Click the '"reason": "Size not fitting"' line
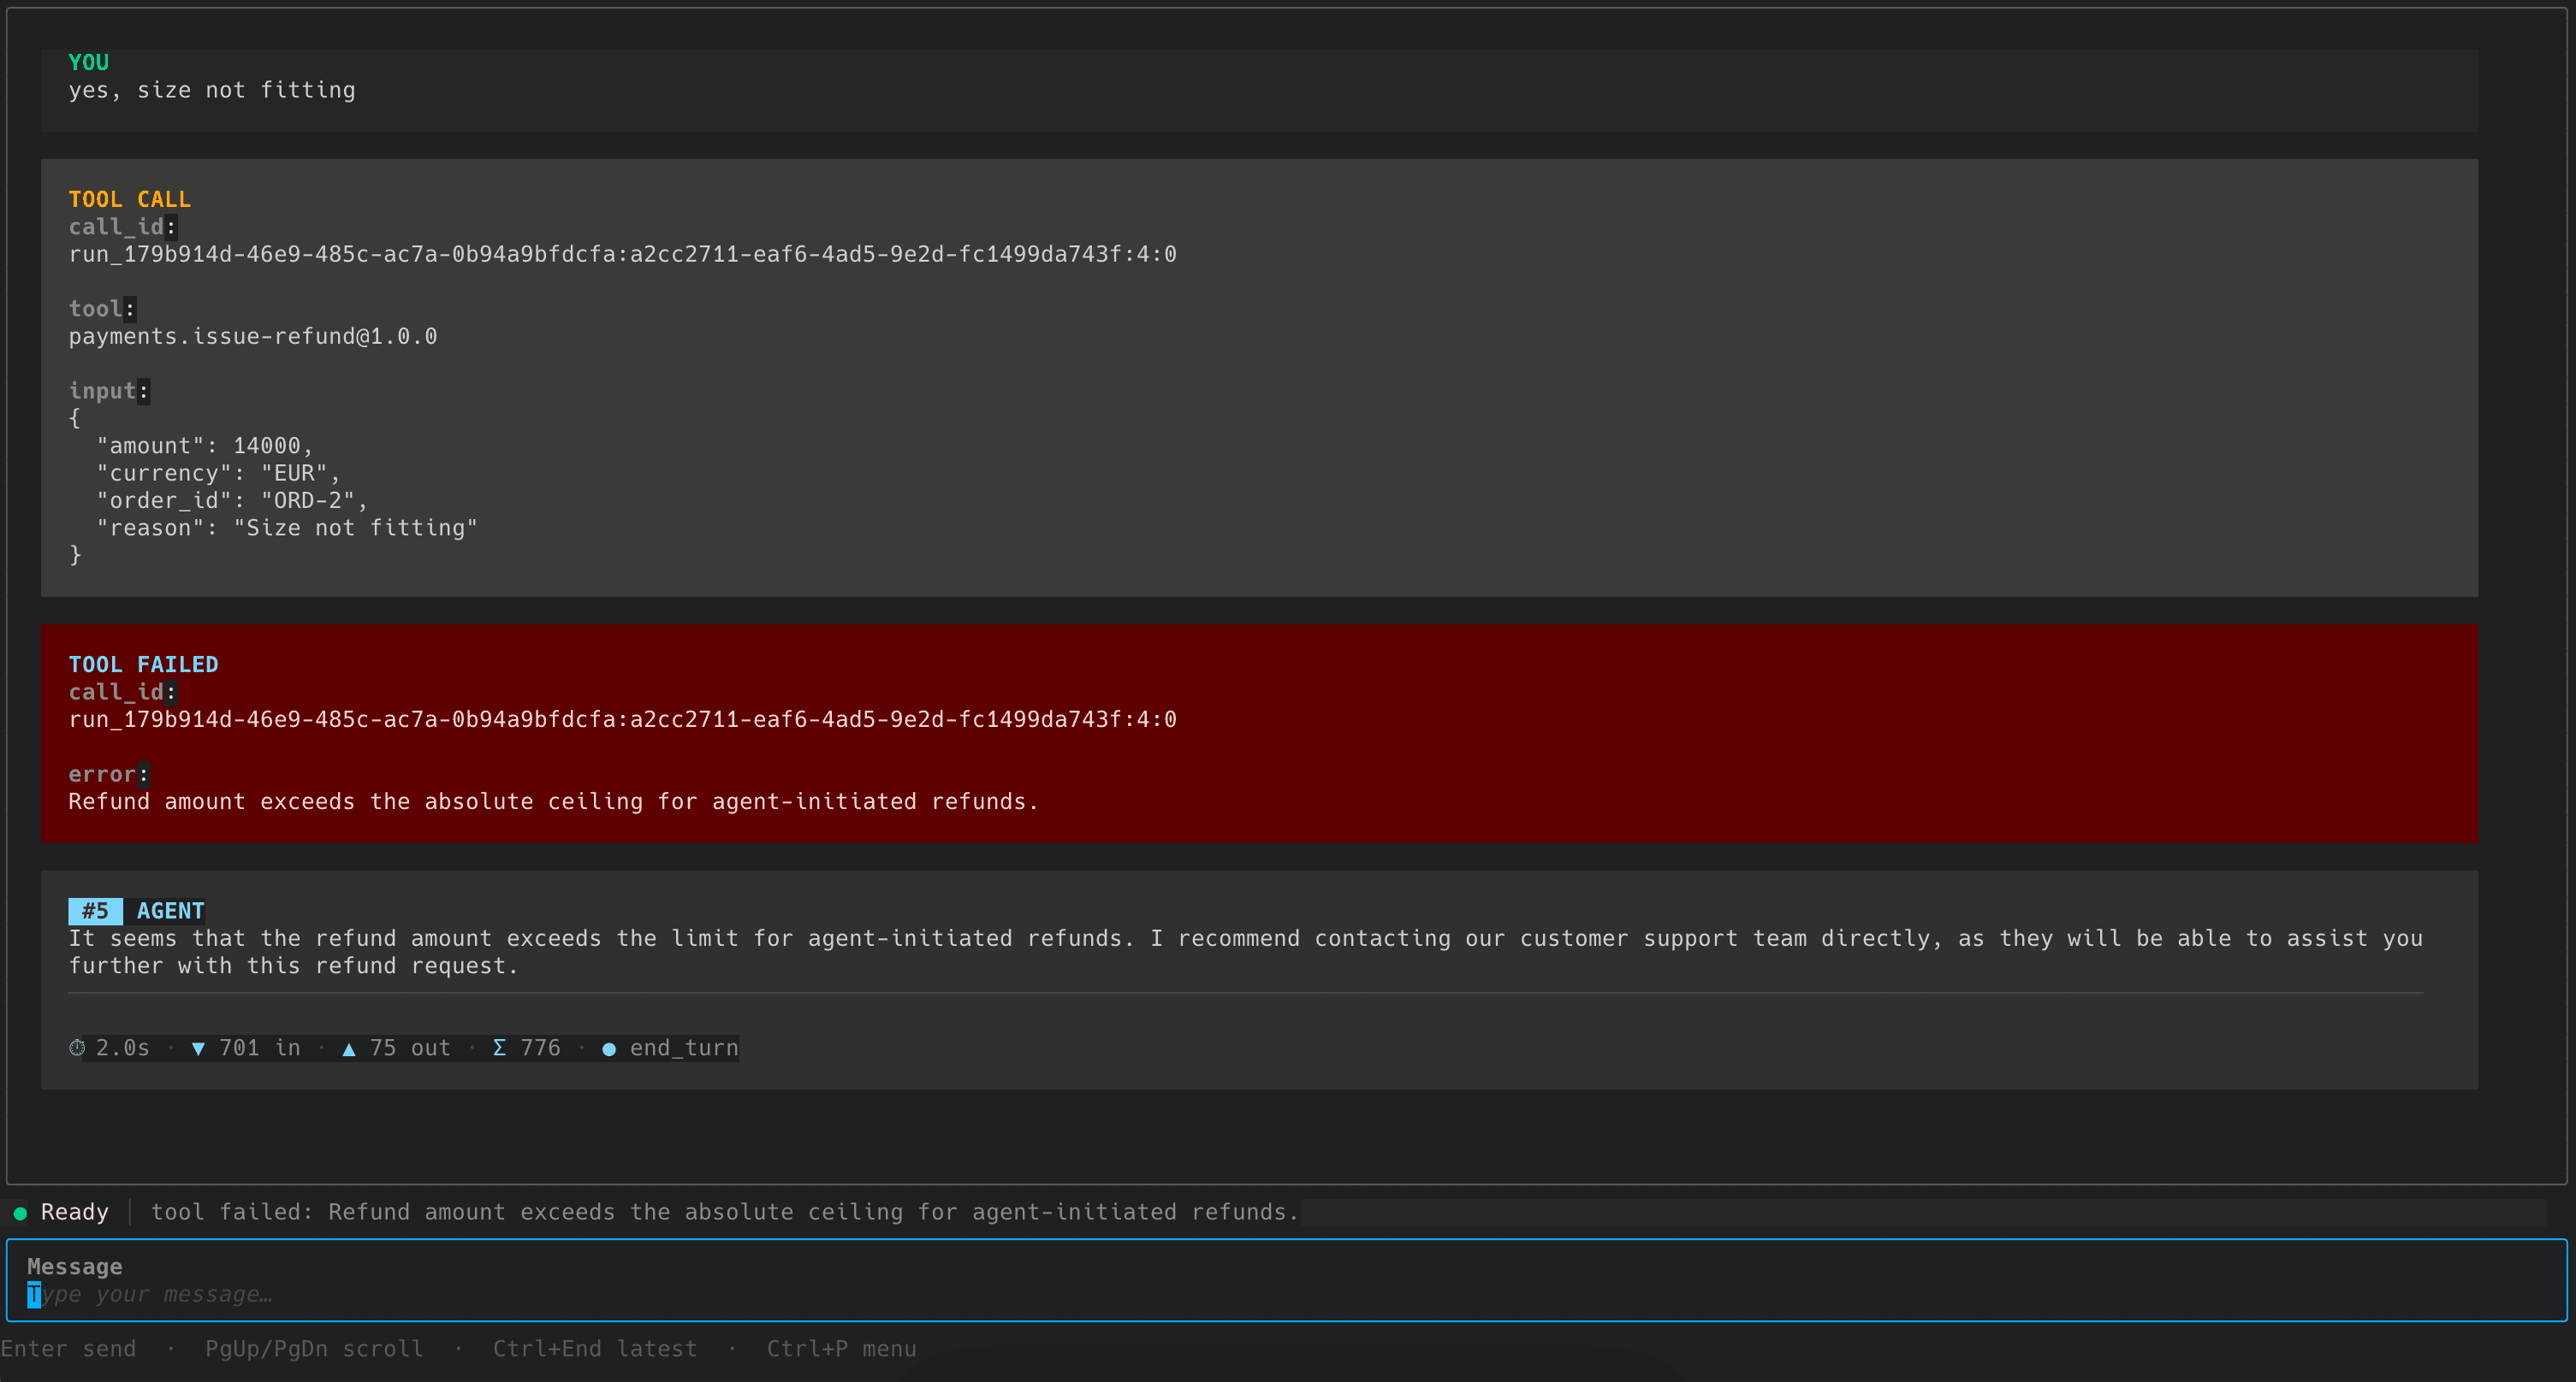2576x1382 pixels. 287,528
